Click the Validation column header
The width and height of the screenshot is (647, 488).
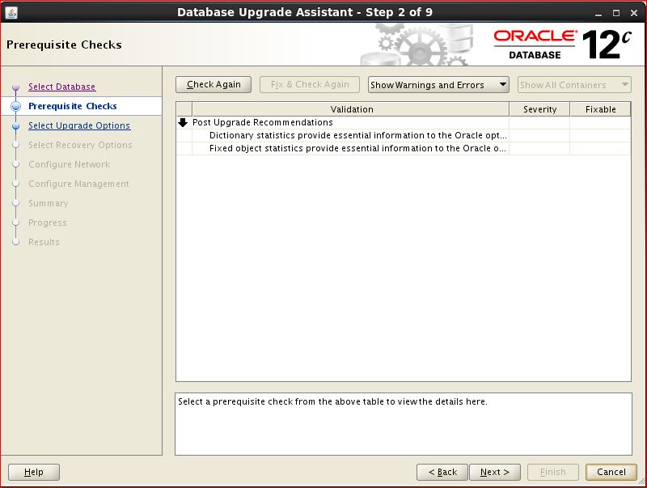tap(351, 109)
